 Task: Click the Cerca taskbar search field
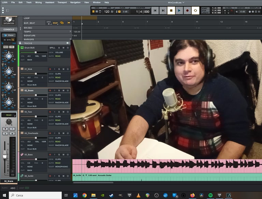(x=35, y=195)
